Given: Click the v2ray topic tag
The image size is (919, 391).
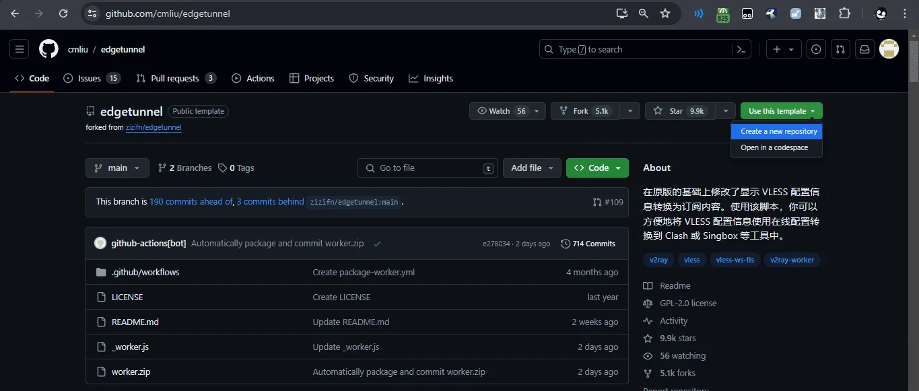Looking at the screenshot, I should 659,260.
